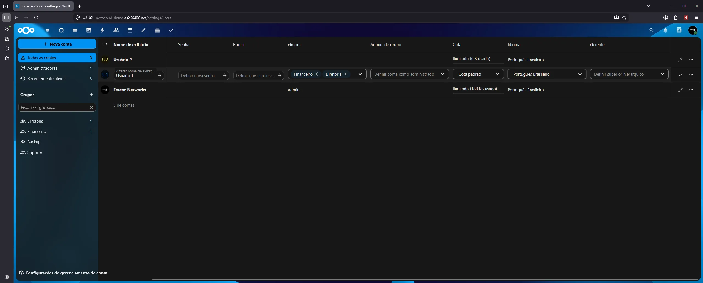This screenshot has width=703, height=283.
Task: Click 'Ilimitado (188 KB usado)' quota text
Action: (475, 89)
